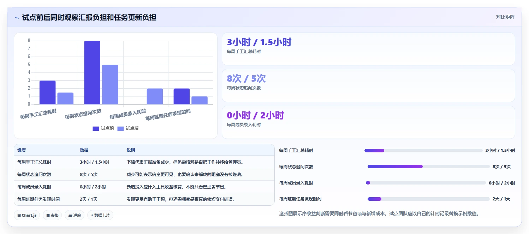The width and height of the screenshot is (529, 234).
Task: Click the 数据 column header
Action: [84, 150]
